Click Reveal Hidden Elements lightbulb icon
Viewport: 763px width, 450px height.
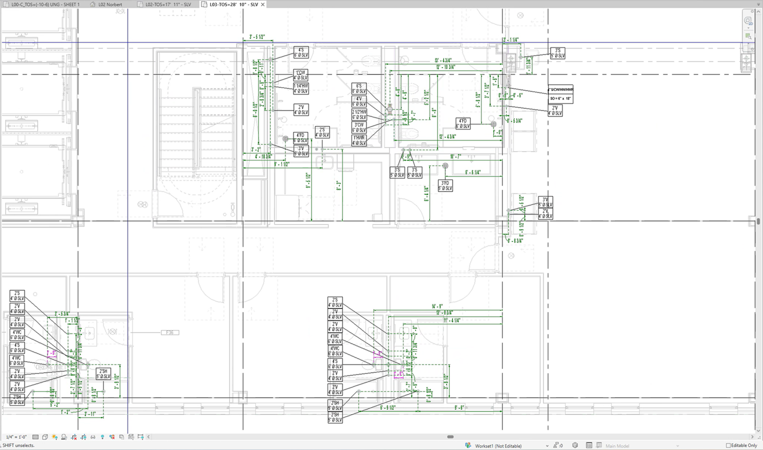click(x=103, y=437)
